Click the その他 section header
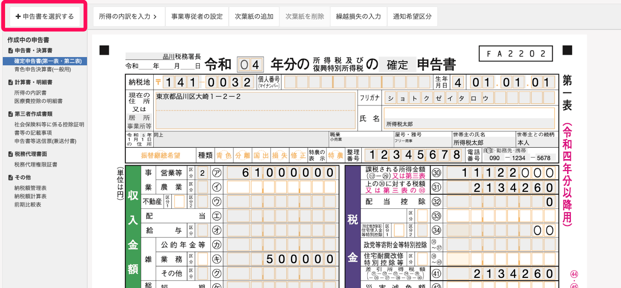This screenshot has width=621, height=288. coord(19,178)
